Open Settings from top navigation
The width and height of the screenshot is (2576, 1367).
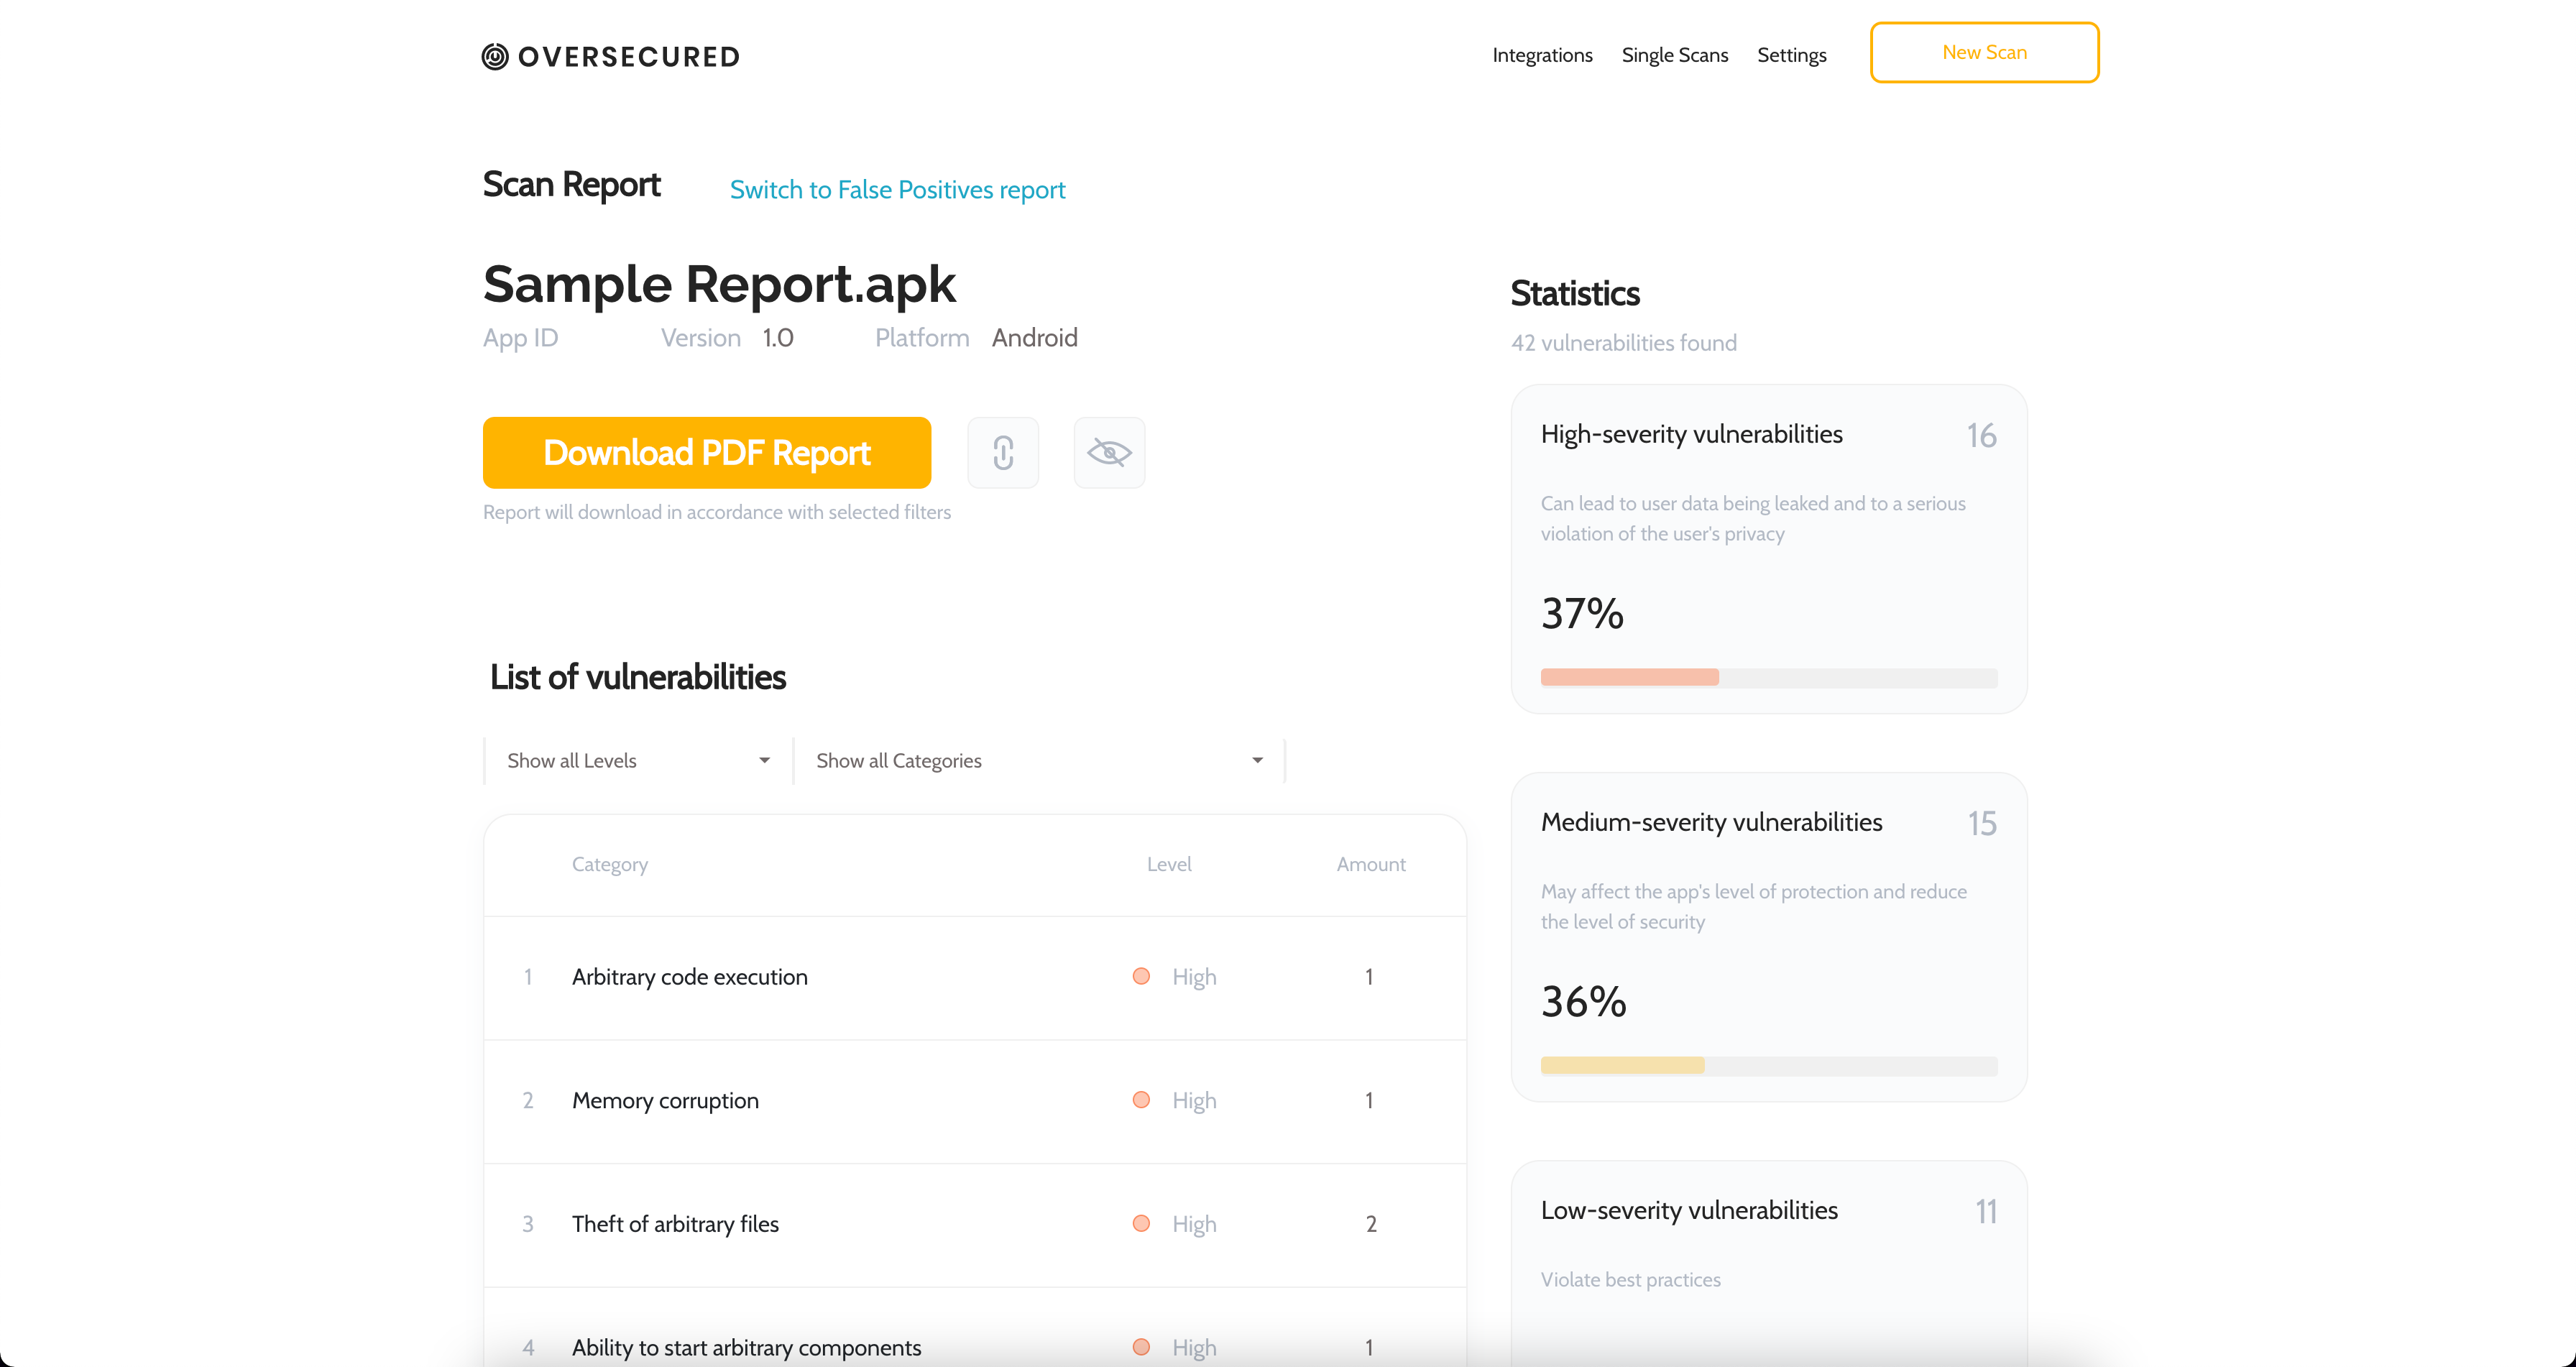click(1791, 55)
